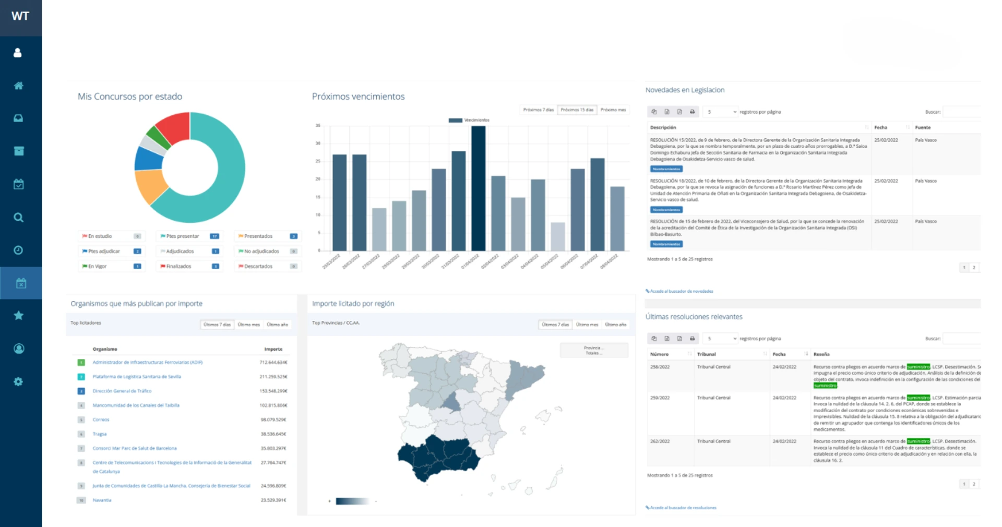Image resolution: width=1002 pixels, height=527 pixels.
Task: Open the archive box icon in sidebar
Action: [18, 151]
